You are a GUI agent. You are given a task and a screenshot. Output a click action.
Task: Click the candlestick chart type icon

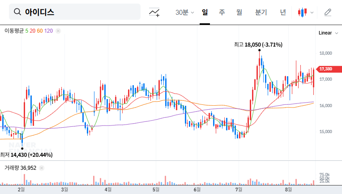coord(303,13)
